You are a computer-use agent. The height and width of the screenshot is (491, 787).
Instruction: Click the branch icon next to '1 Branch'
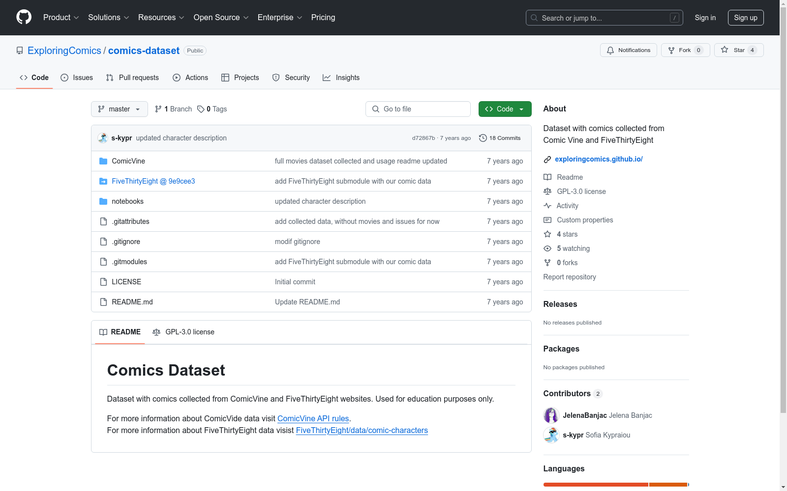(158, 109)
